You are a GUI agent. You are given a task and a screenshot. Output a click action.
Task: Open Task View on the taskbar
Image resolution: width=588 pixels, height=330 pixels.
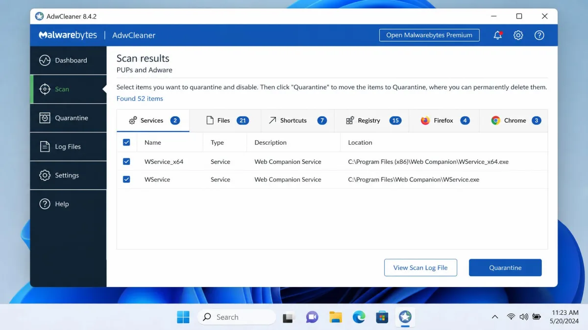289,317
